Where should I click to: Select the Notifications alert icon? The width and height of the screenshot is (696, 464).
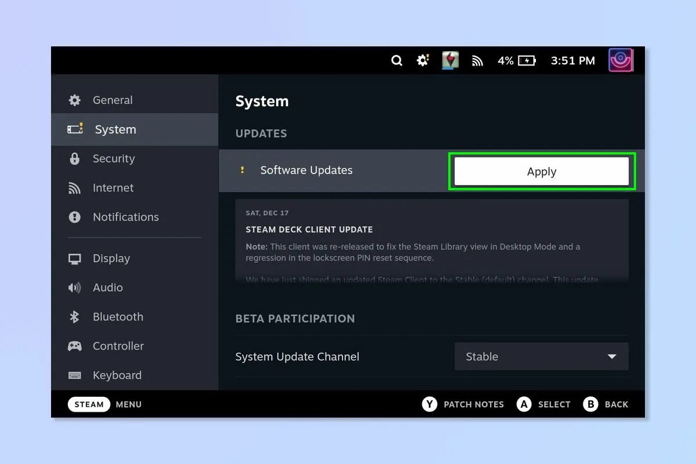75,217
